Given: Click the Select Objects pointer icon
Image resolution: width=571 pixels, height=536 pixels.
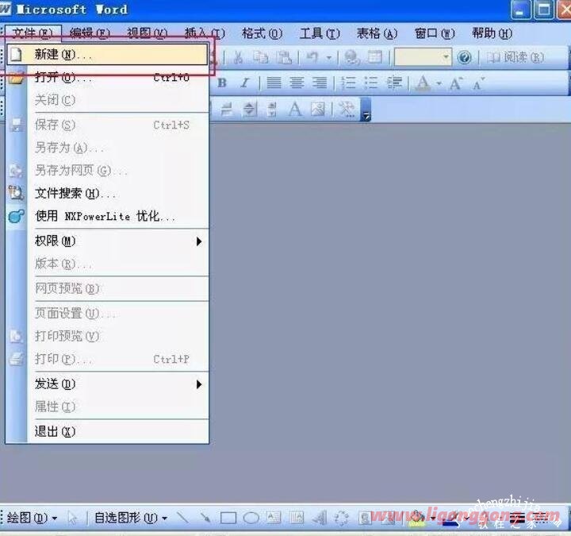Looking at the screenshot, I should [72, 518].
